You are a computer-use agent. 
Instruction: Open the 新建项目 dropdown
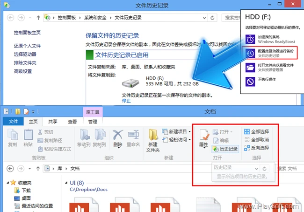(176, 132)
